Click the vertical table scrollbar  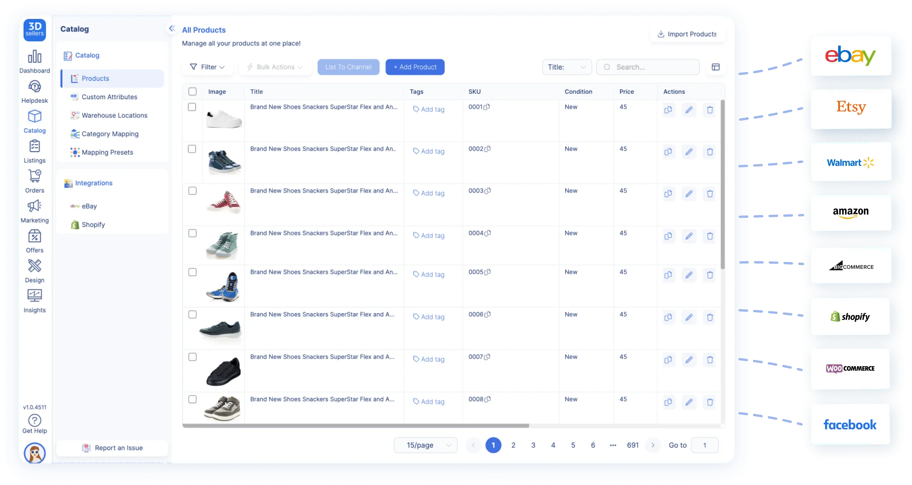pyautogui.click(x=723, y=185)
